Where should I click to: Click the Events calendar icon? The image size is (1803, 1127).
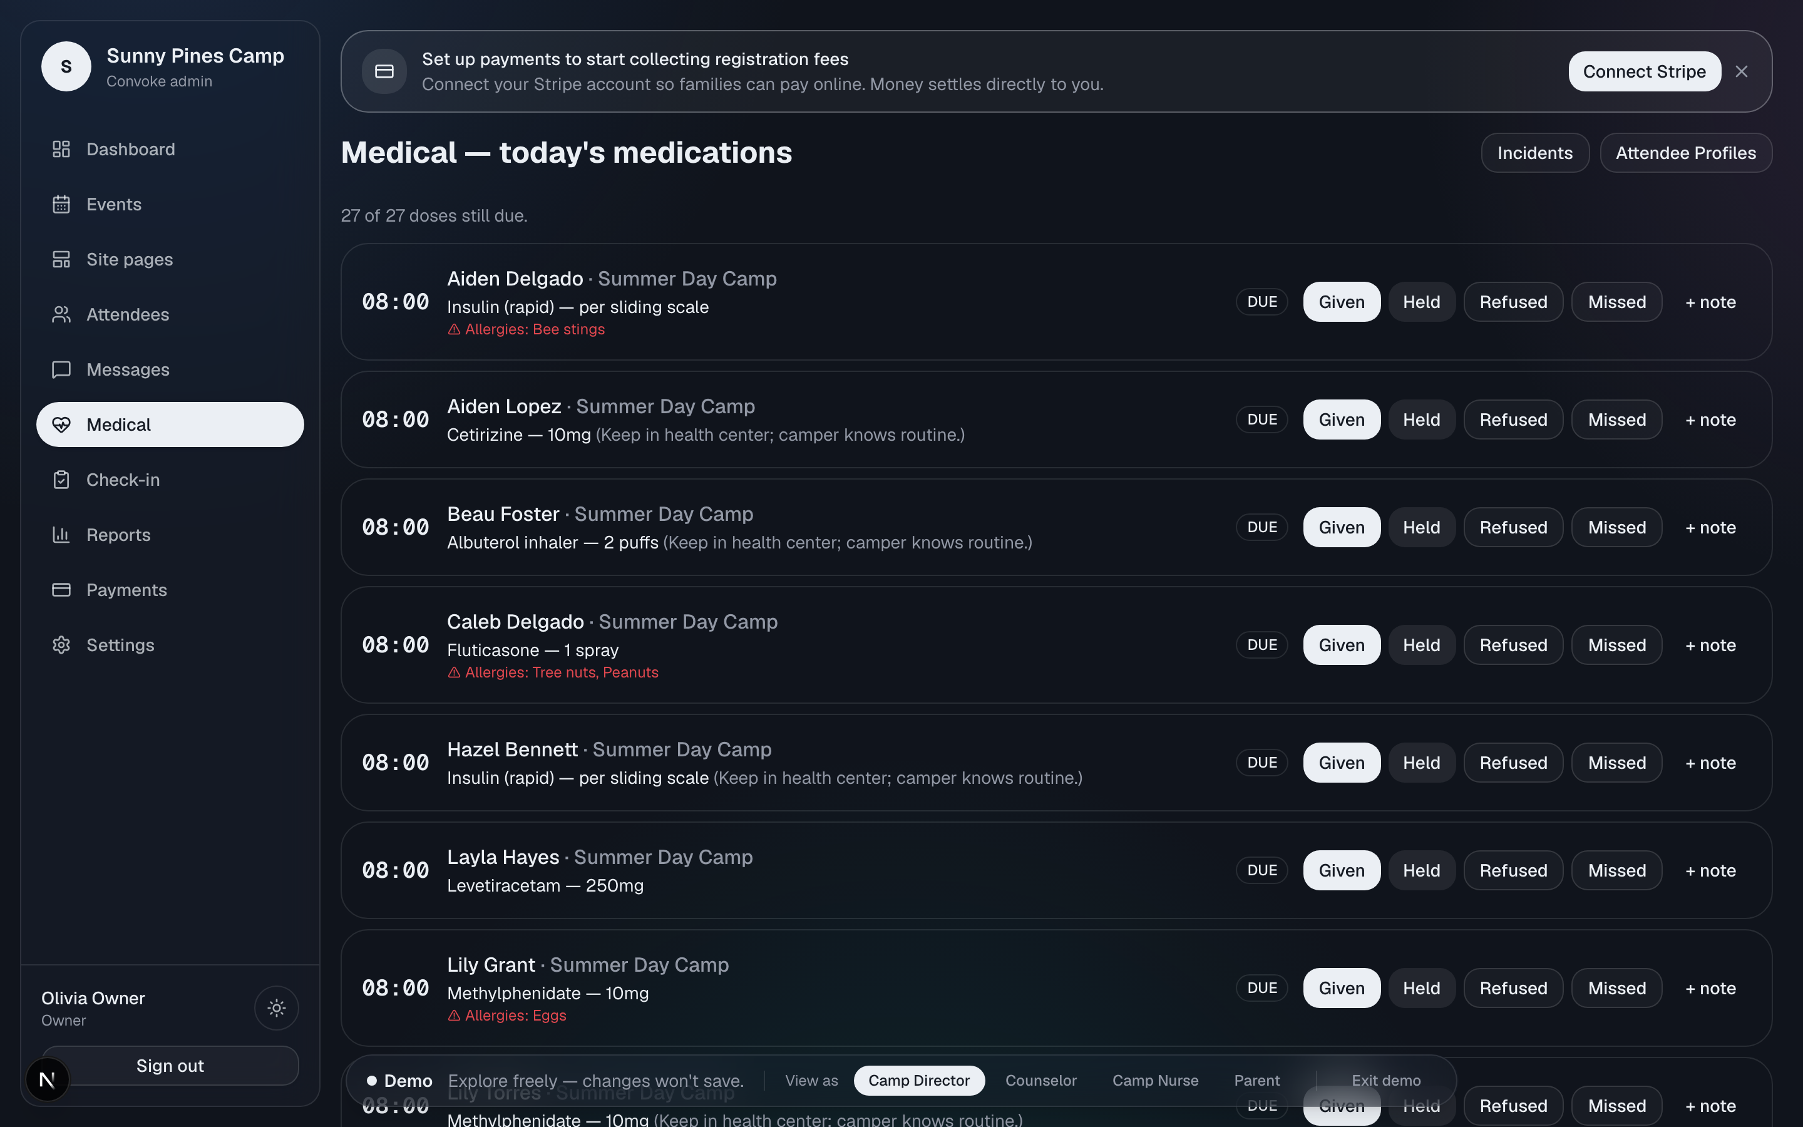tap(61, 204)
